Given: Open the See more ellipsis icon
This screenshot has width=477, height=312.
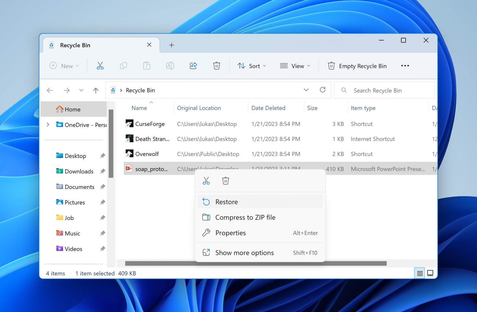Looking at the screenshot, I should coord(405,65).
